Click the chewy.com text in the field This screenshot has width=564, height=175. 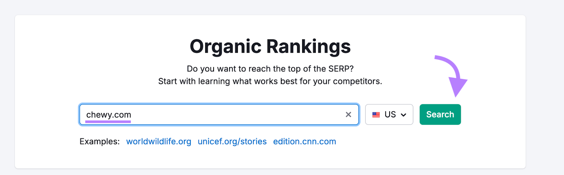[109, 115]
